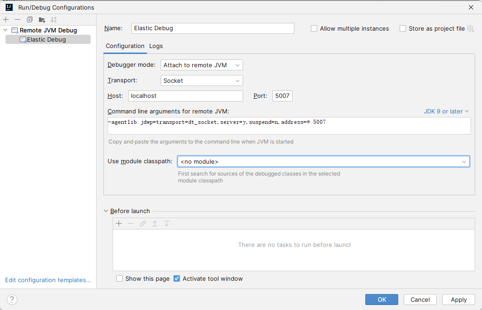482x310 pixels.
Task: Open Transport dropdown showing Socket
Action: pos(202,80)
